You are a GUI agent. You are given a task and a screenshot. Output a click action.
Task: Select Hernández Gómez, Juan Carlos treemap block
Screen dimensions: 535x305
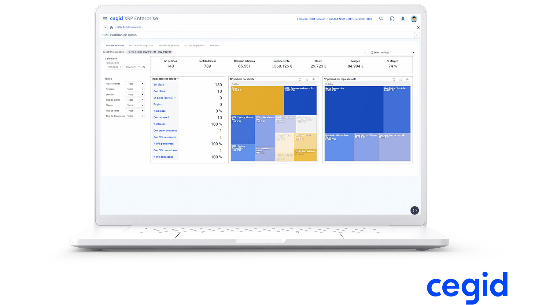tap(339, 147)
